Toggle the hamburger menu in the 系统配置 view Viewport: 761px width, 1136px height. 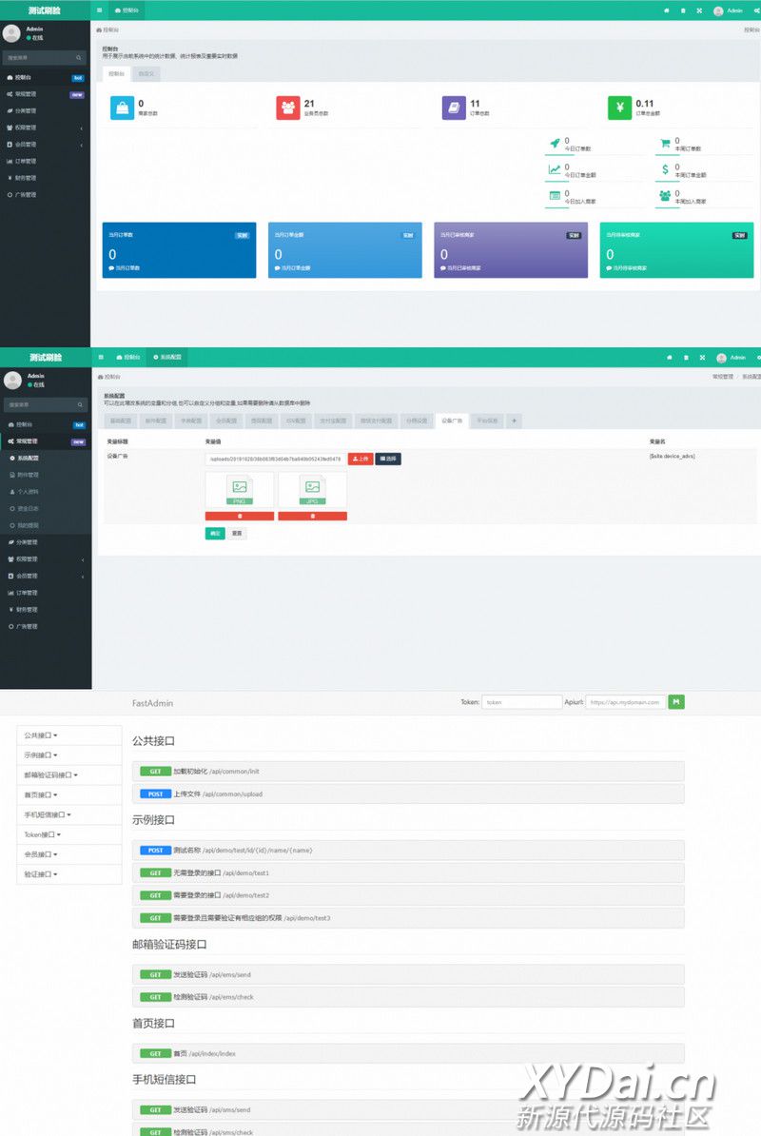tap(101, 357)
